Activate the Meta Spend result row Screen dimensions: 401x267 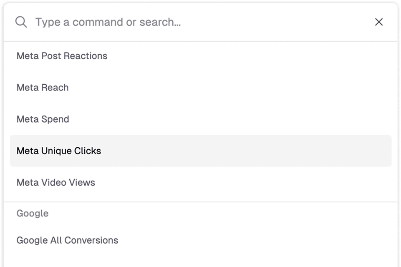[43, 119]
